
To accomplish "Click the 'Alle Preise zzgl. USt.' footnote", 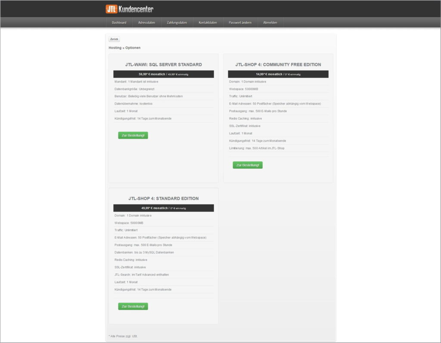I will (123, 336).
